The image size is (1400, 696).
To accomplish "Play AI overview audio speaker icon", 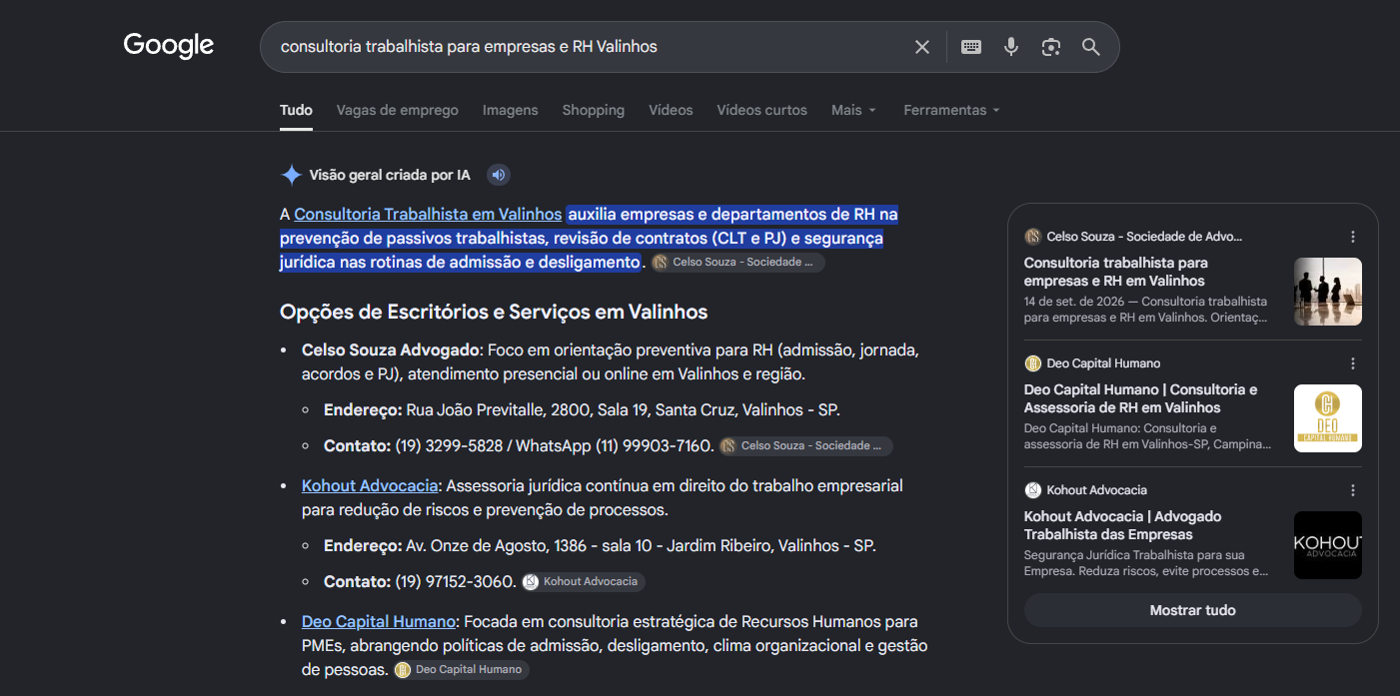I will point(499,176).
